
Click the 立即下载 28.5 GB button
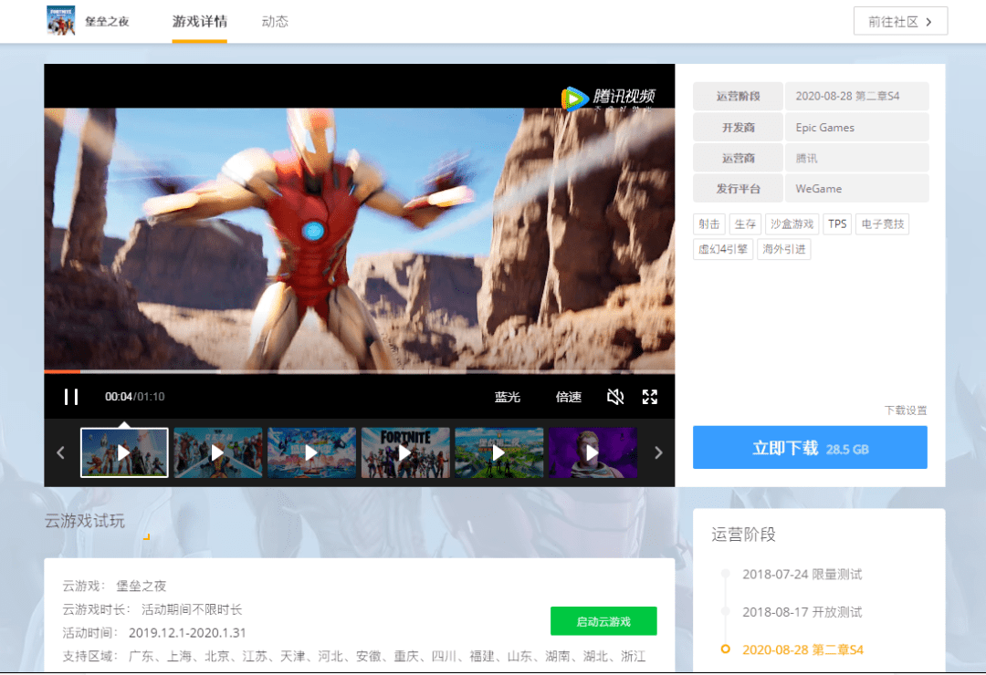coord(809,448)
